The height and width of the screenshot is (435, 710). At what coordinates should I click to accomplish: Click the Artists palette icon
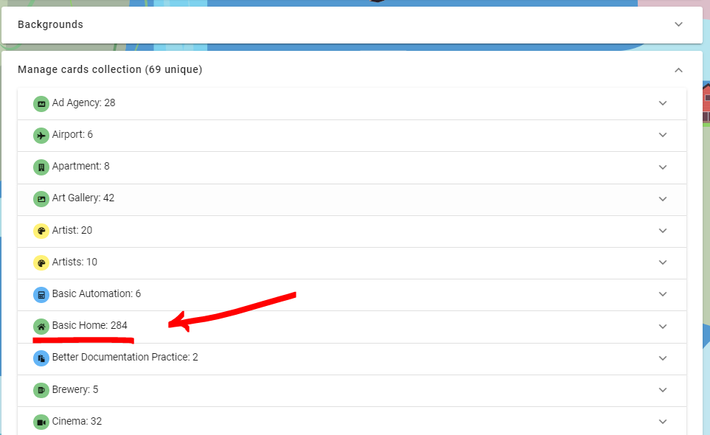click(x=41, y=262)
